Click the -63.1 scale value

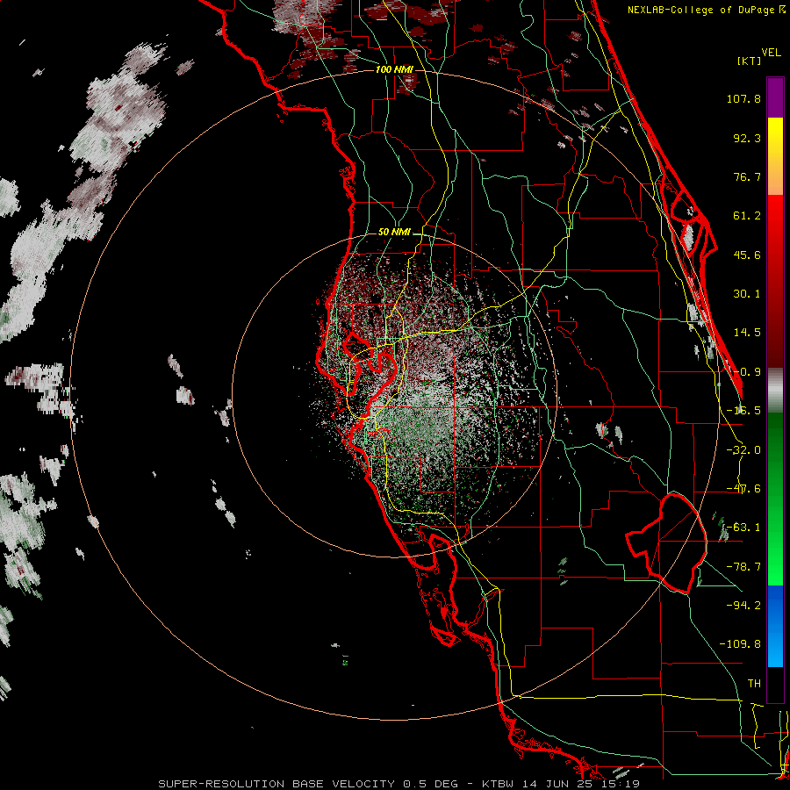[743, 528]
